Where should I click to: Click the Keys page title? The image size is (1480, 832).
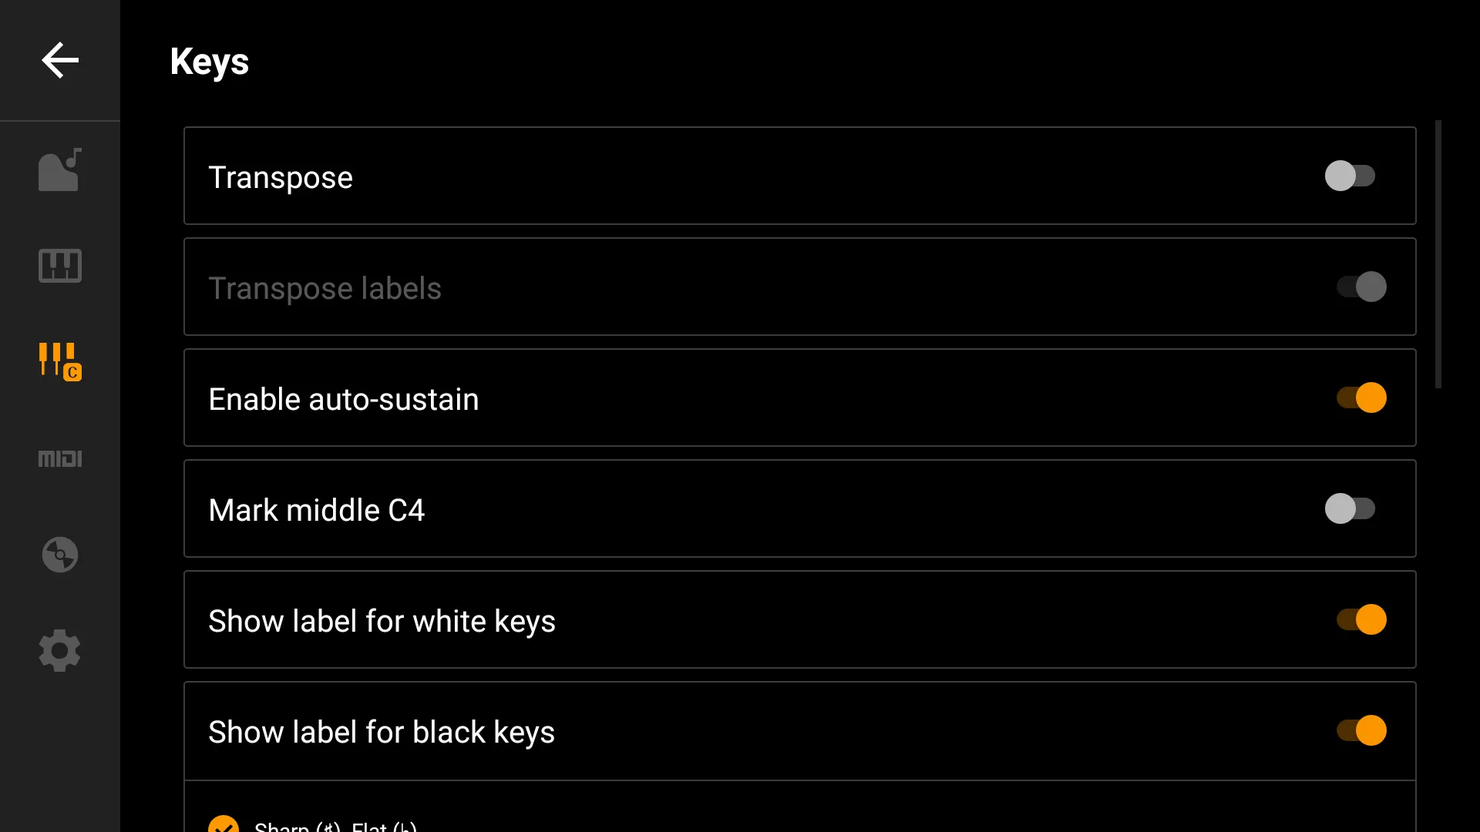209,62
